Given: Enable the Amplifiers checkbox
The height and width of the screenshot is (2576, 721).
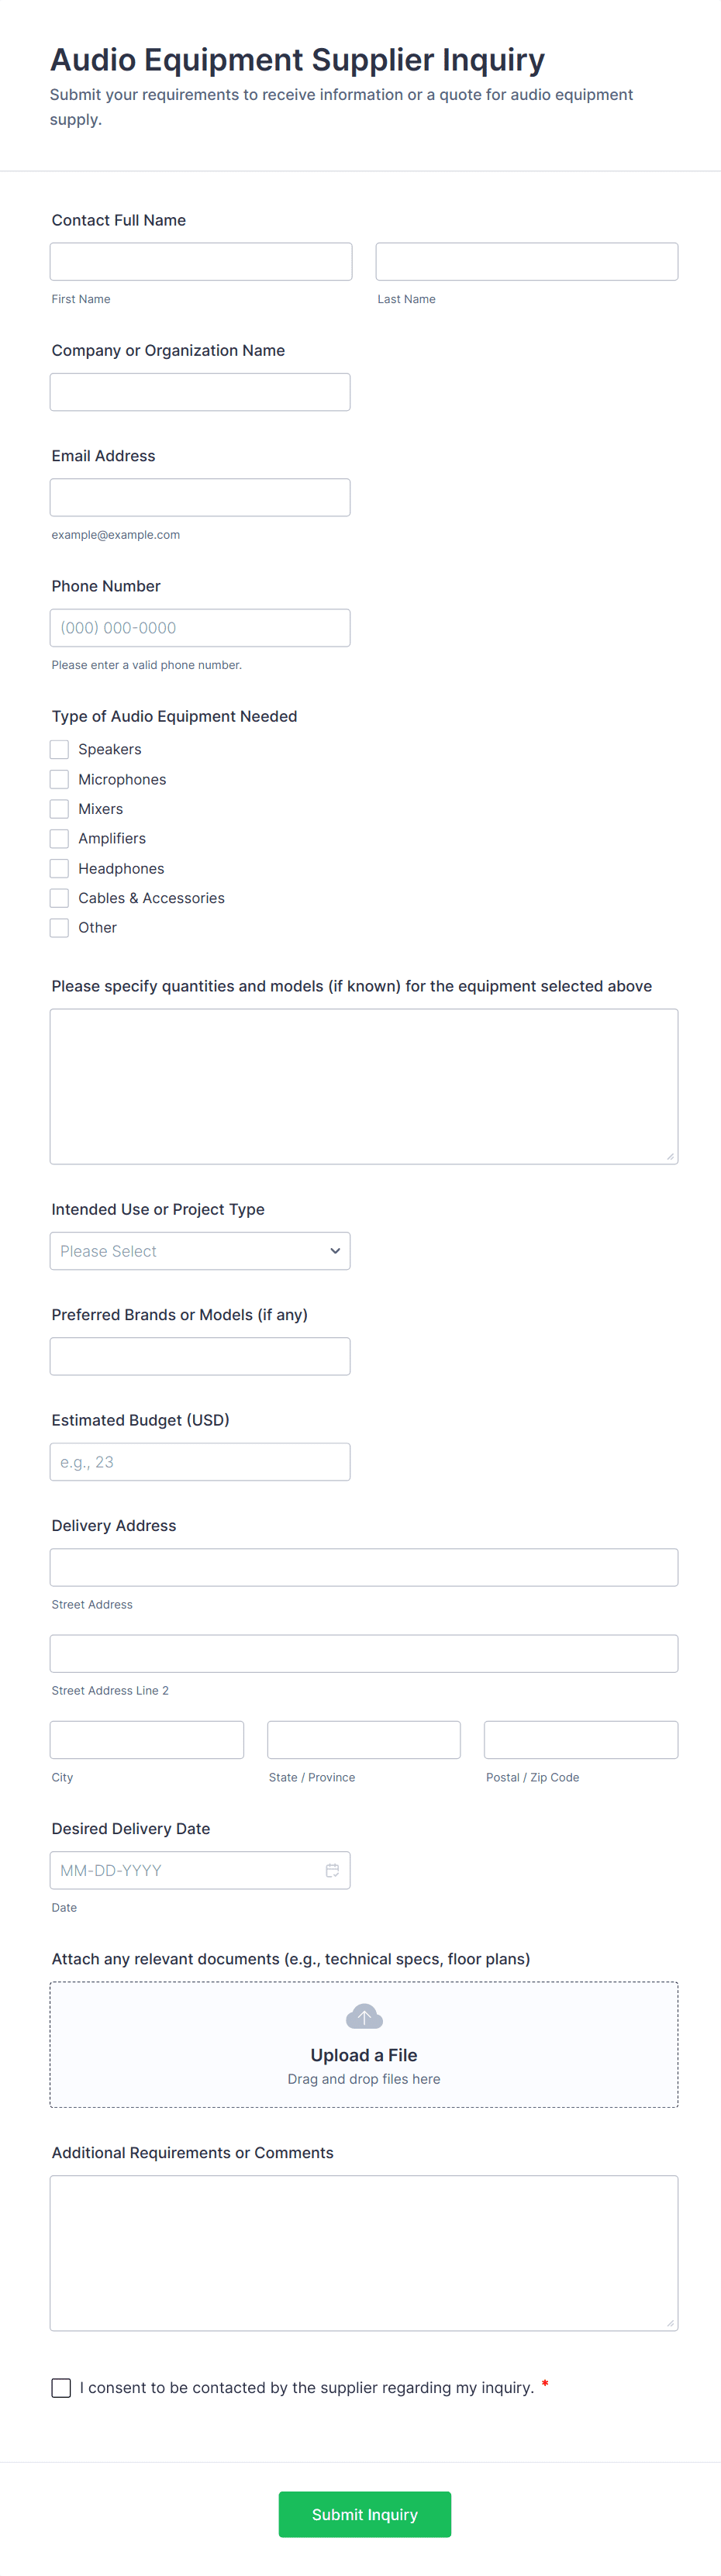Looking at the screenshot, I should 60,839.
